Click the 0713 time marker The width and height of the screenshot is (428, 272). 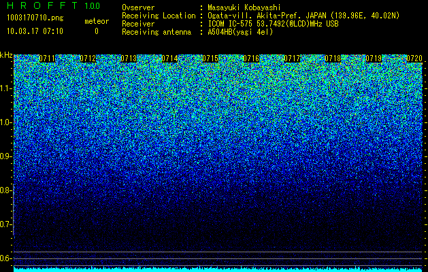(x=129, y=58)
